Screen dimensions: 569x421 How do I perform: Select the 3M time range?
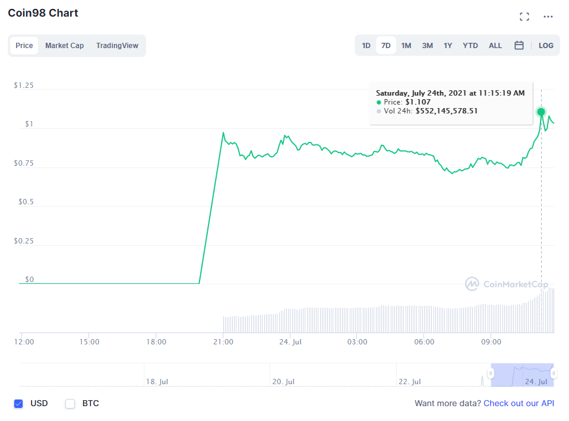point(428,46)
